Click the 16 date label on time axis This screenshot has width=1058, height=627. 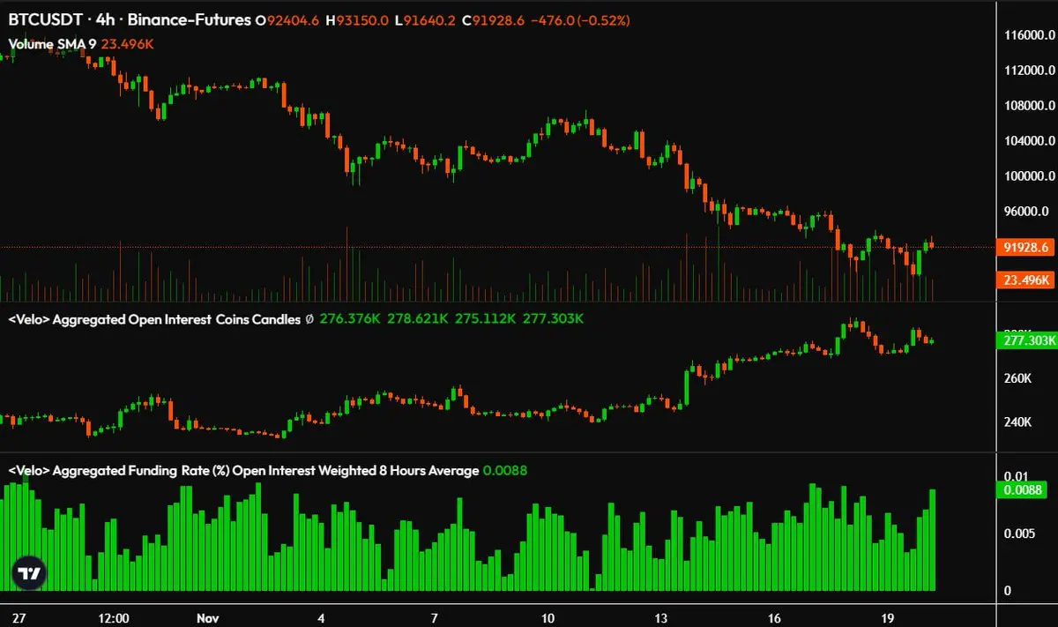(x=775, y=617)
